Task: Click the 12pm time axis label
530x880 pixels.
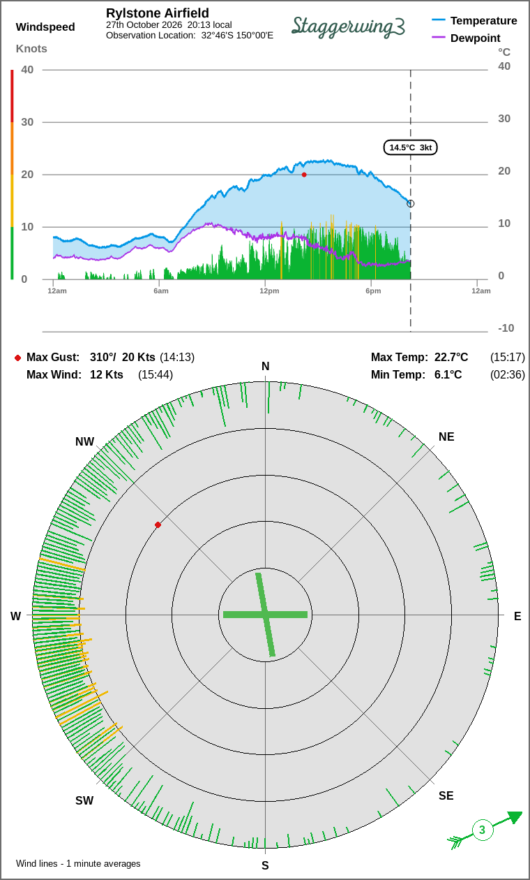Action: coord(269,291)
